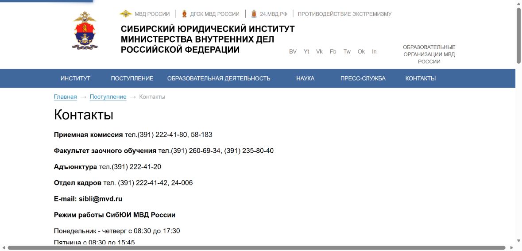Screen dimensions: 522x251
Task: Click the Понедельник - четверг working hours line
Action: click(x=117, y=231)
